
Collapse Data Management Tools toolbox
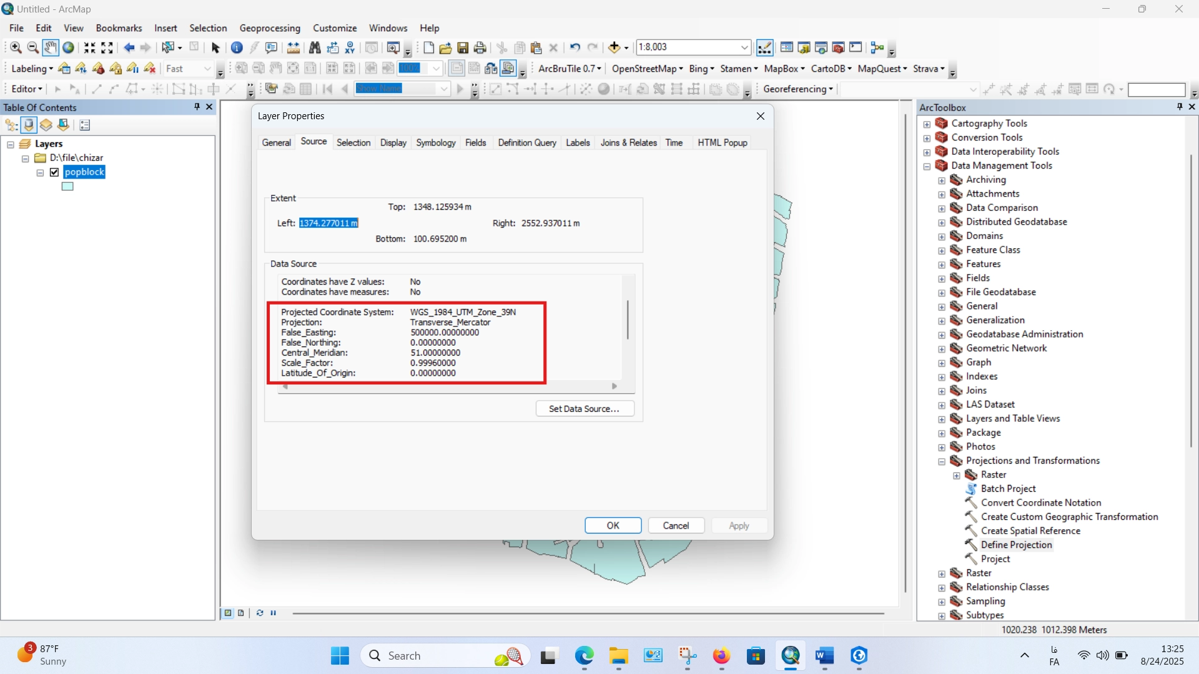(x=927, y=166)
